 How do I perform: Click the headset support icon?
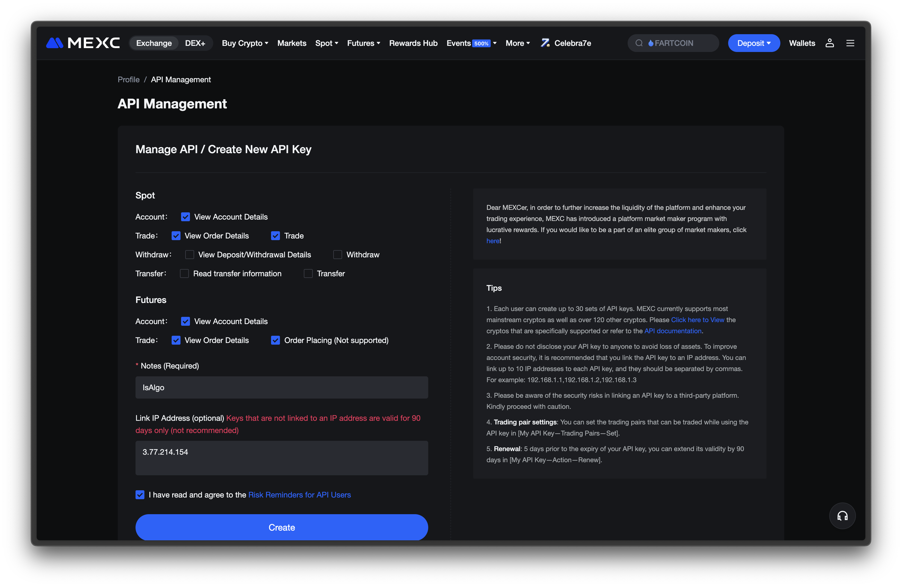pos(842,516)
